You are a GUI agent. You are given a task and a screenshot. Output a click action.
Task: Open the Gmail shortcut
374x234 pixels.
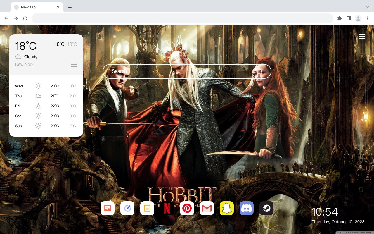207,208
